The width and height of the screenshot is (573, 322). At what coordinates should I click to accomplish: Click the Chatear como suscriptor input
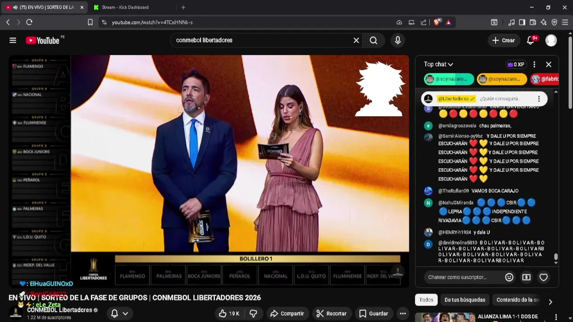(x=463, y=277)
